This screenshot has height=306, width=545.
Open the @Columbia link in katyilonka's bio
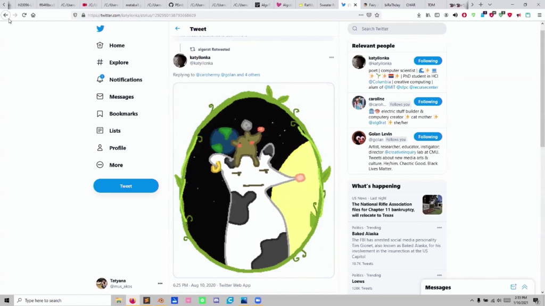point(379,82)
